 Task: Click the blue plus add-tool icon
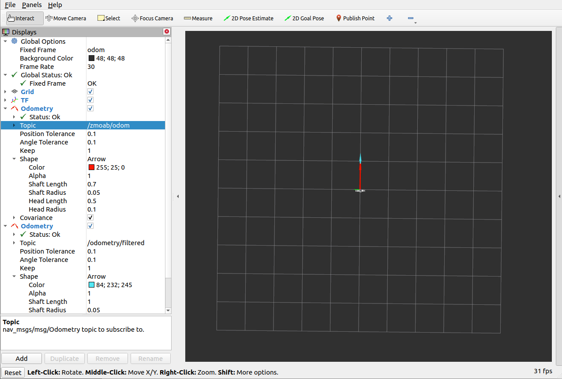point(390,18)
